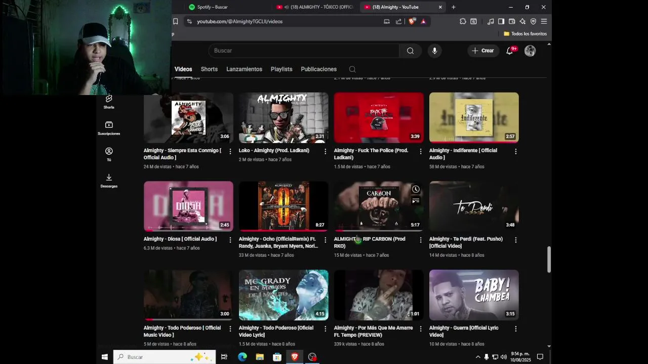648x364 pixels.
Task: Open options menu for Loko video
Action: point(325,151)
